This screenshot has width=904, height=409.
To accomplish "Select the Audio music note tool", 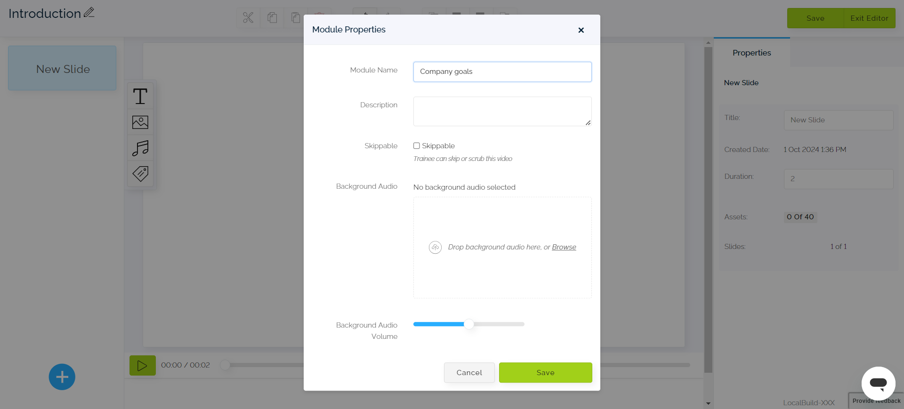I will 140,148.
